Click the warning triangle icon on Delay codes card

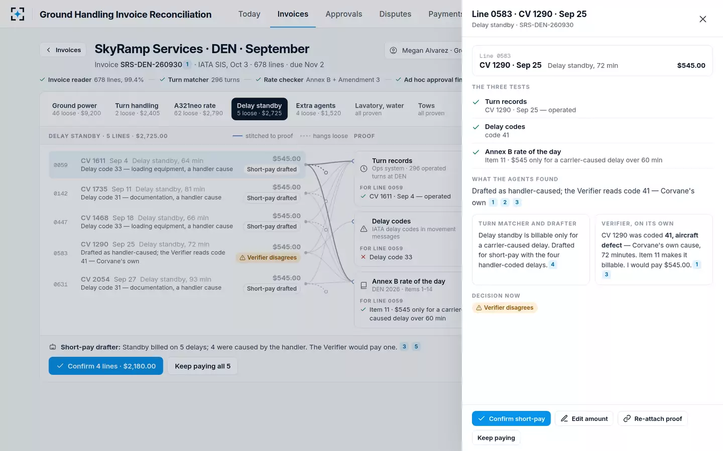pos(364,229)
